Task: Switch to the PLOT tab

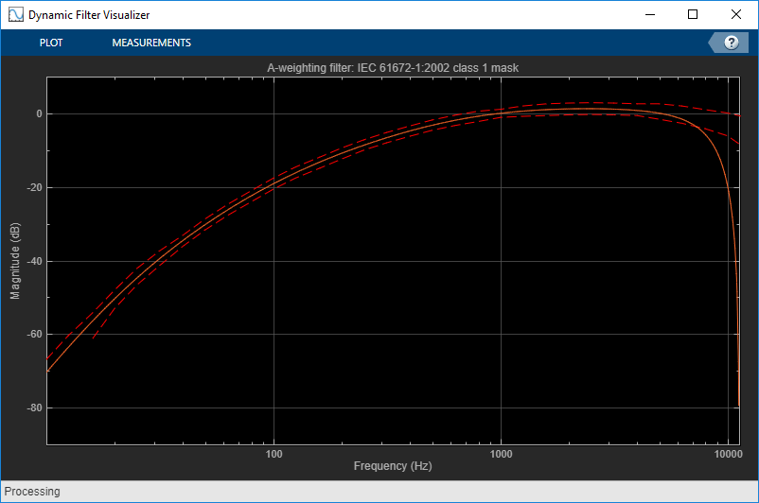Action: (51, 43)
